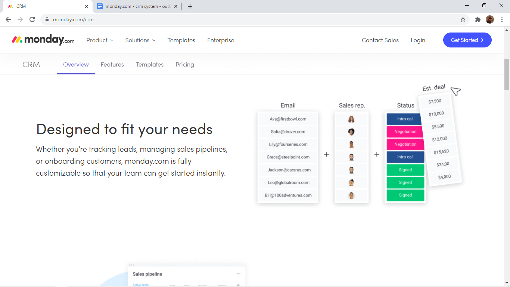This screenshot has width=510, height=287.
Task: Click sales rep avatar in Bill row
Action: pos(351,195)
